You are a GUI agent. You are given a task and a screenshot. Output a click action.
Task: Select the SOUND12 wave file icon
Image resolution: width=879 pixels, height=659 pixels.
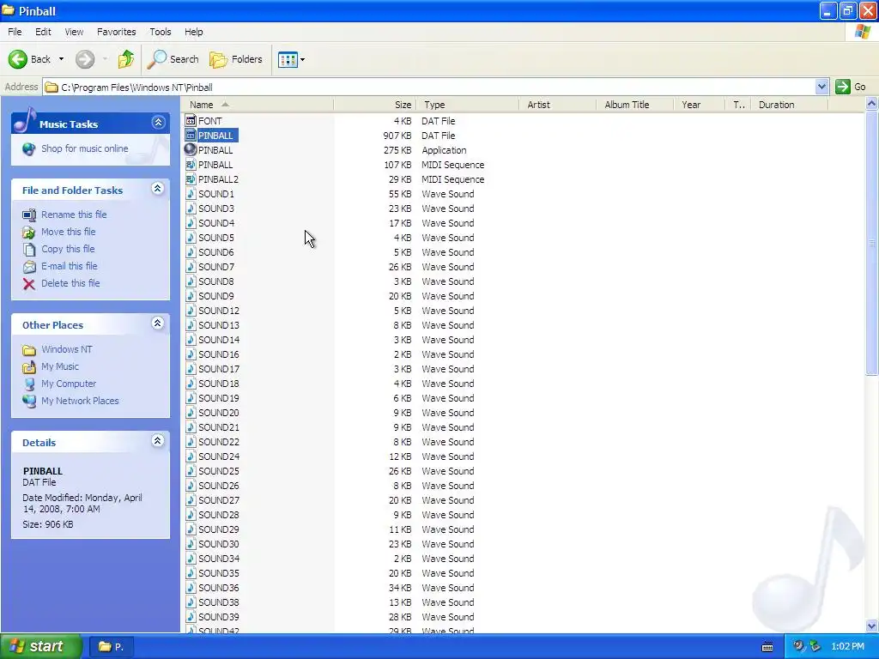click(x=191, y=310)
